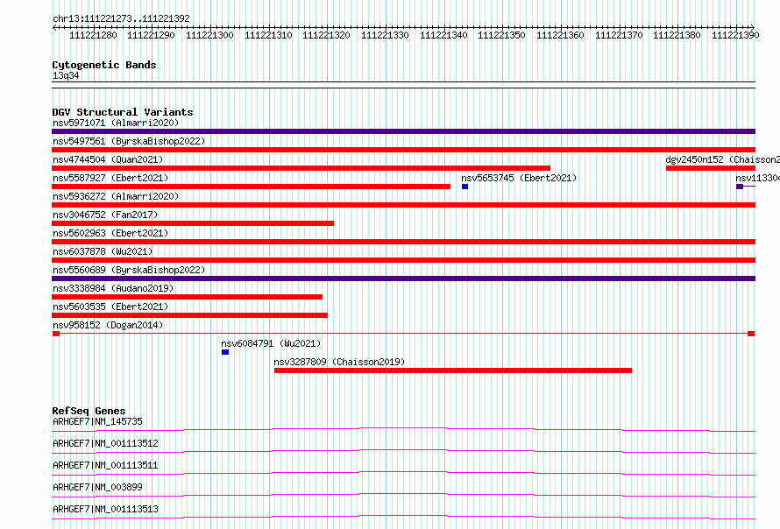Click the red nsv3338984 variant bar
The width and height of the screenshot is (780, 529).
pos(187,297)
